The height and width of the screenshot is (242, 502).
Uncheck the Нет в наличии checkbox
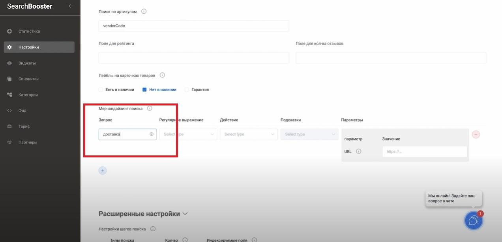click(144, 90)
